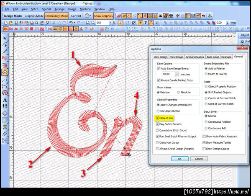The width and height of the screenshot is (251, 196).
Task: Undo the last action
Action: (71, 23)
